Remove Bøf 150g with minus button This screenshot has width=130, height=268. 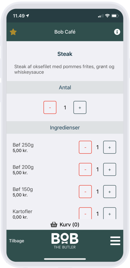tap(85, 192)
